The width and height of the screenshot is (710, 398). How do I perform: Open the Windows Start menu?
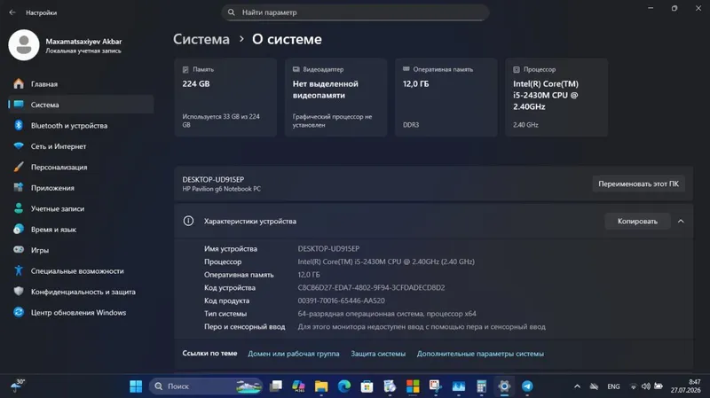pyautogui.click(x=136, y=386)
